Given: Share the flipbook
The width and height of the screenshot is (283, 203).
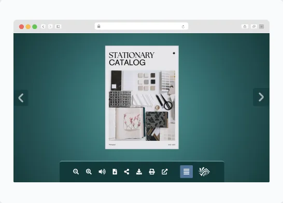Looking at the screenshot, I should (x=126, y=171).
